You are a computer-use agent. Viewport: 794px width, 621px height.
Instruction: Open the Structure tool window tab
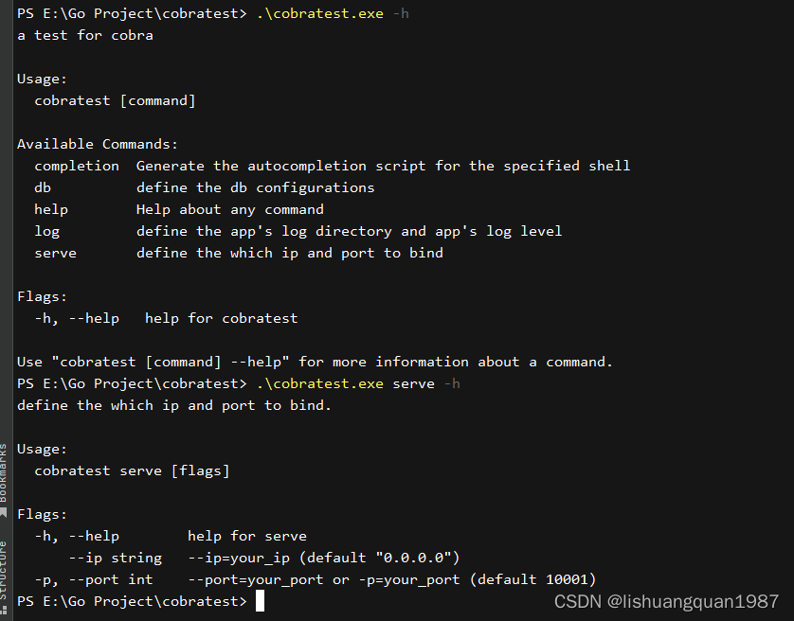(4, 570)
